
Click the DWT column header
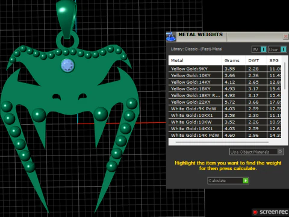click(256, 60)
